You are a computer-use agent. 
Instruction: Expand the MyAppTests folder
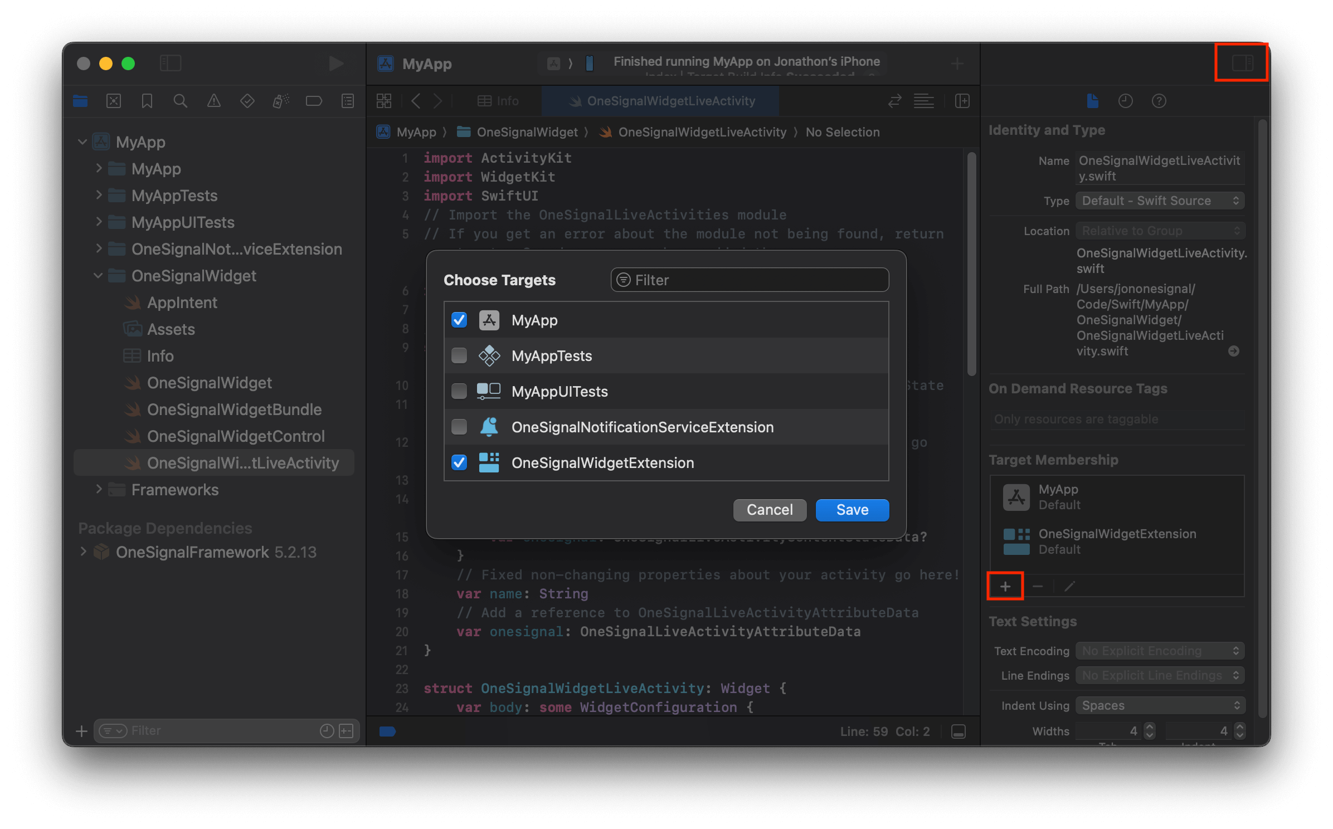tap(99, 195)
